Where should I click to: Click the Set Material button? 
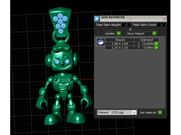148,112
